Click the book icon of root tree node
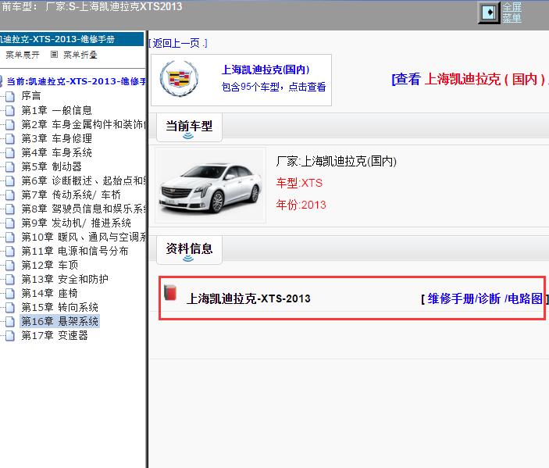 (x=2, y=81)
